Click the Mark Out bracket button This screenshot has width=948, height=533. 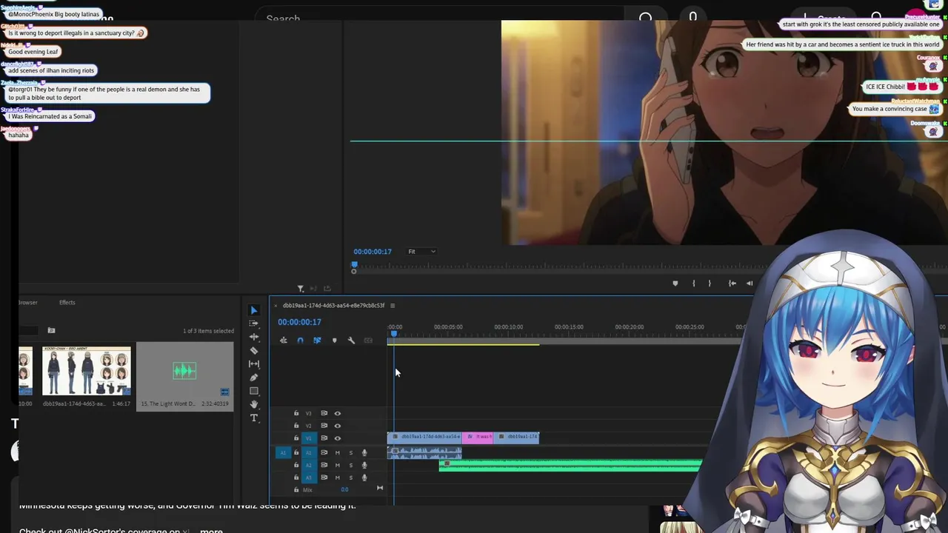[x=710, y=283]
